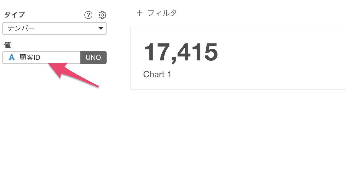
Task: Select the 17,415 number value
Action: (x=181, y=52)
